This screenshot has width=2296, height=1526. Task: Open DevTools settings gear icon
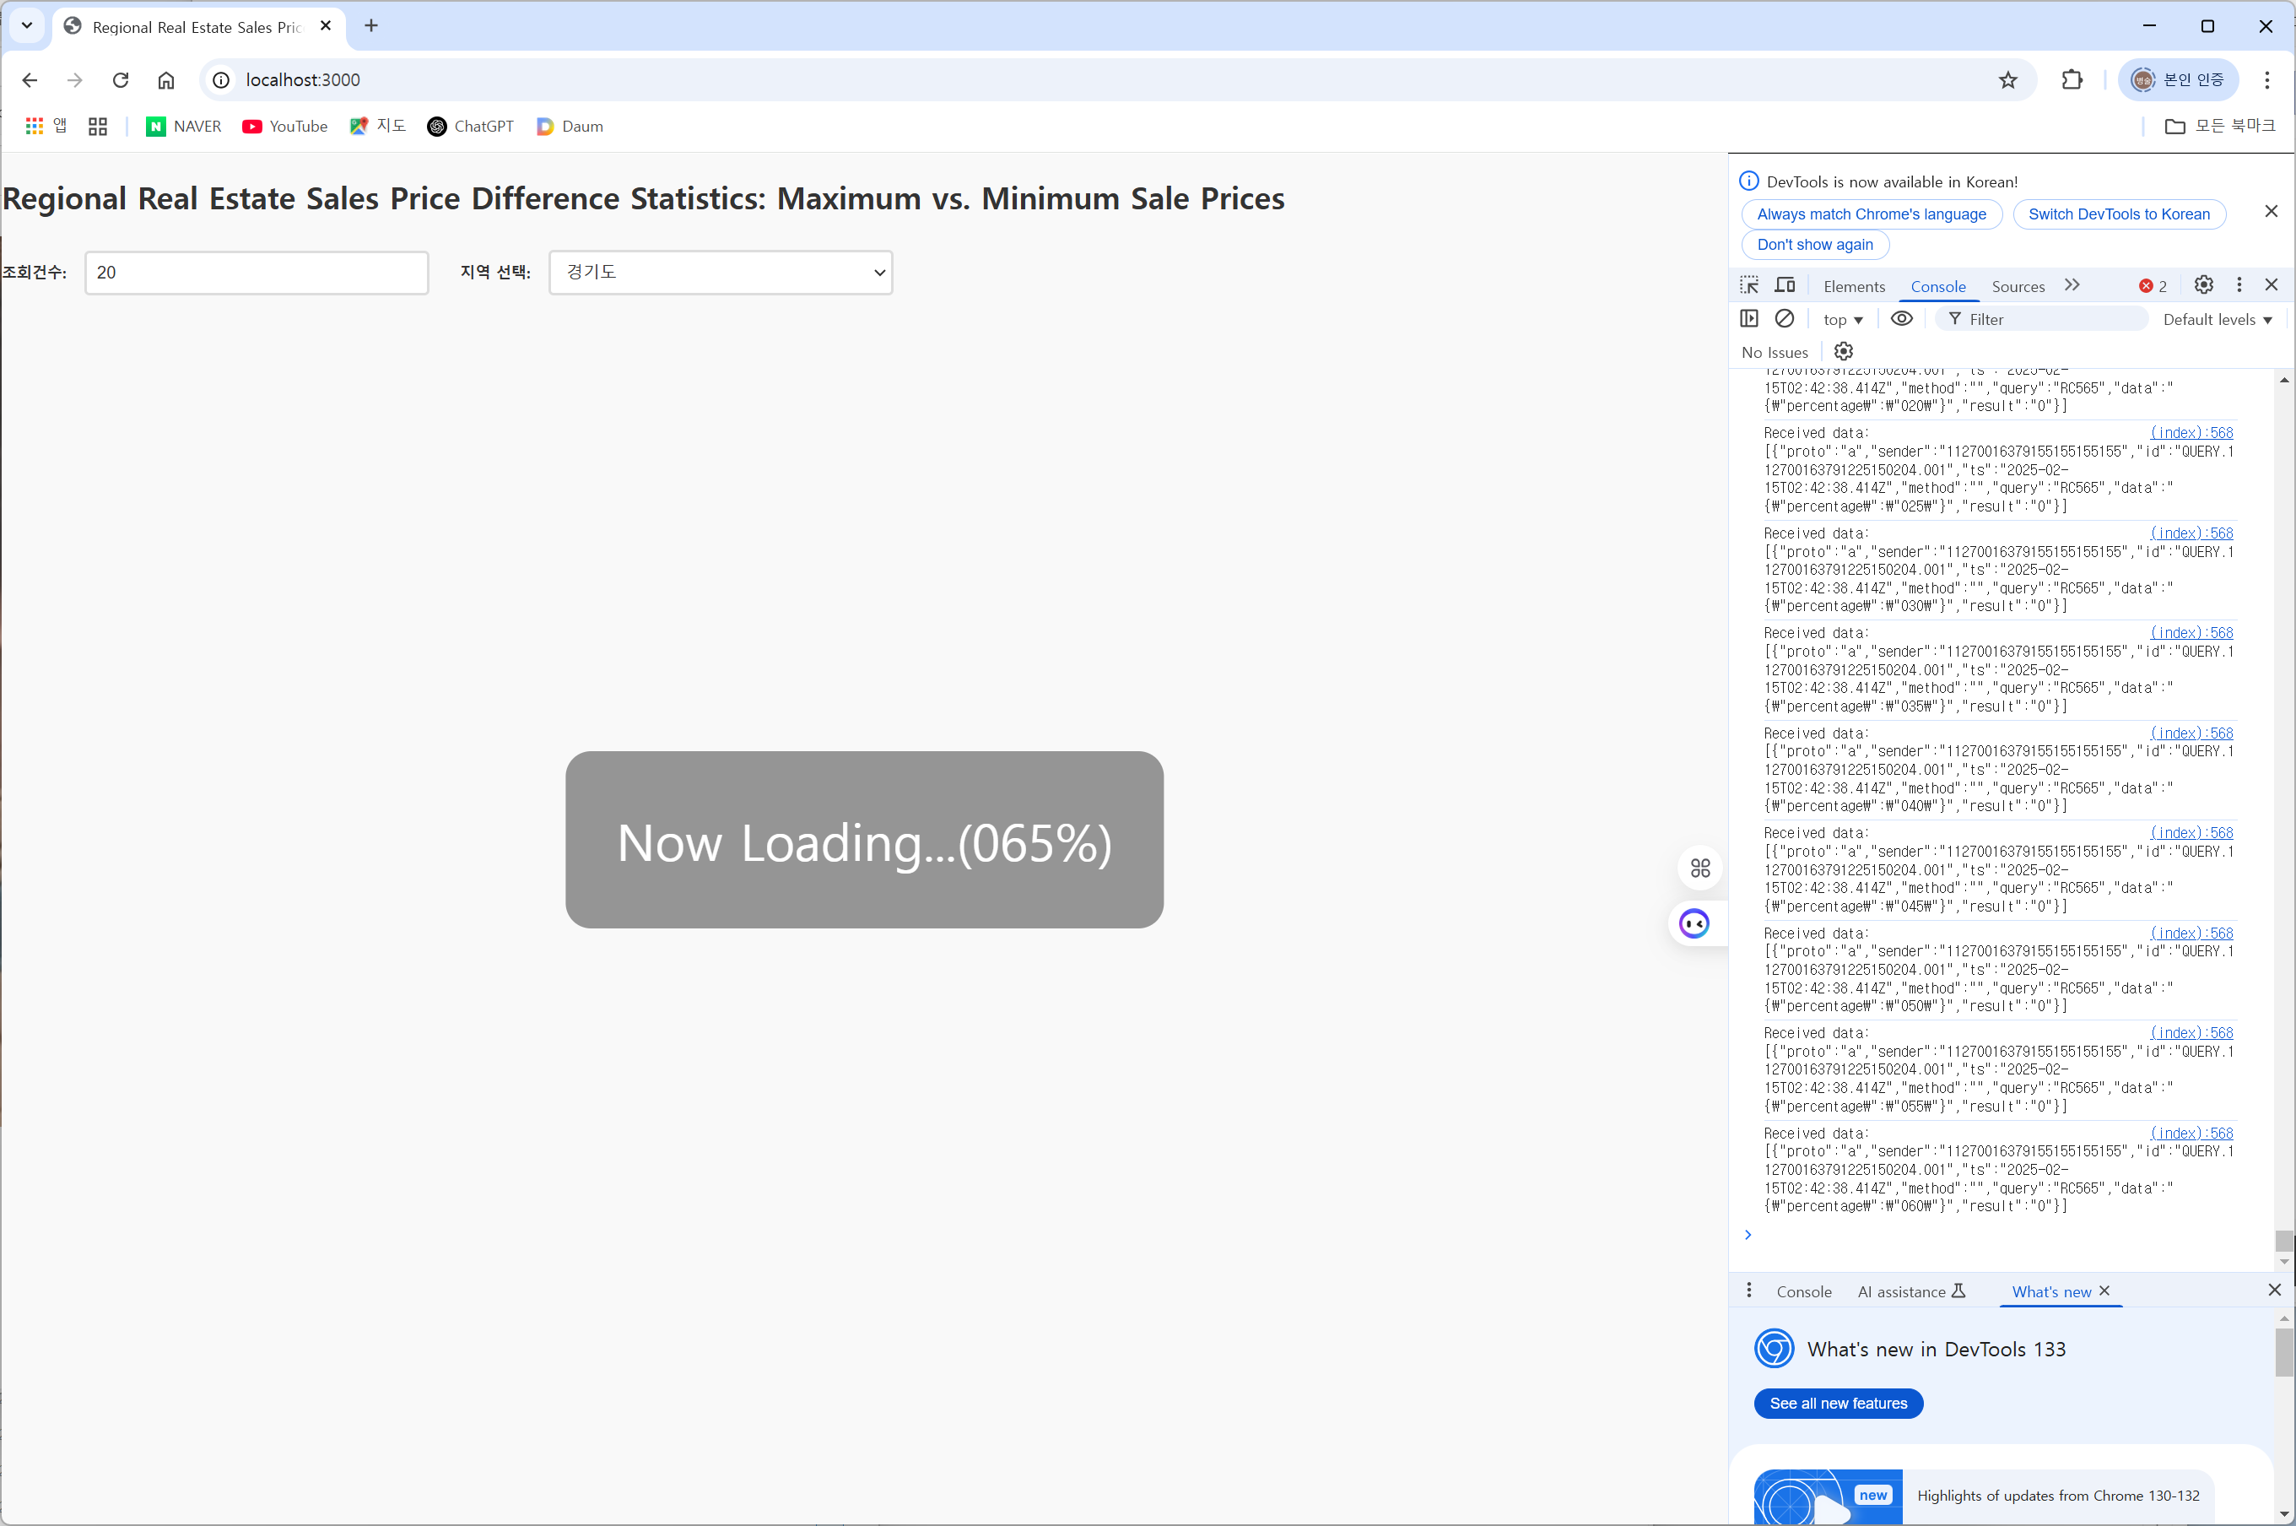(2203, 285)
